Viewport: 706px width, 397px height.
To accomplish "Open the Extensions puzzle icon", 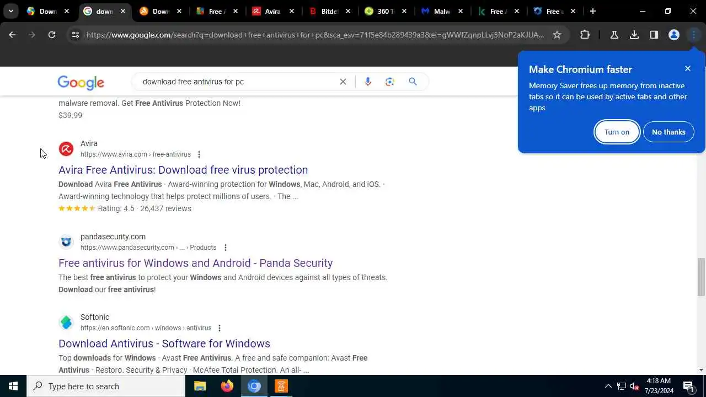I will click(x=585, y=35).
